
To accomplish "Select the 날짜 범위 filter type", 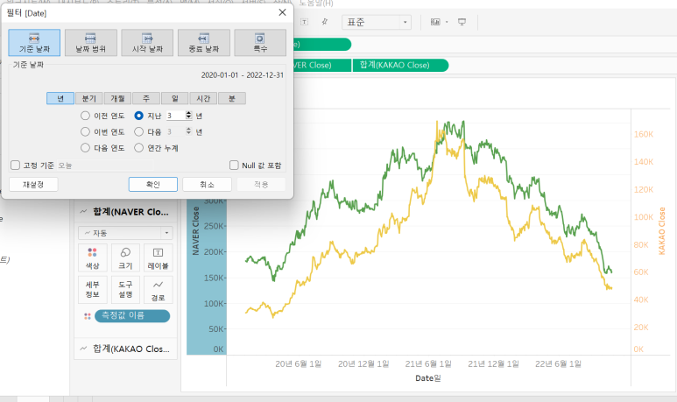I will (x=91, y=43).
